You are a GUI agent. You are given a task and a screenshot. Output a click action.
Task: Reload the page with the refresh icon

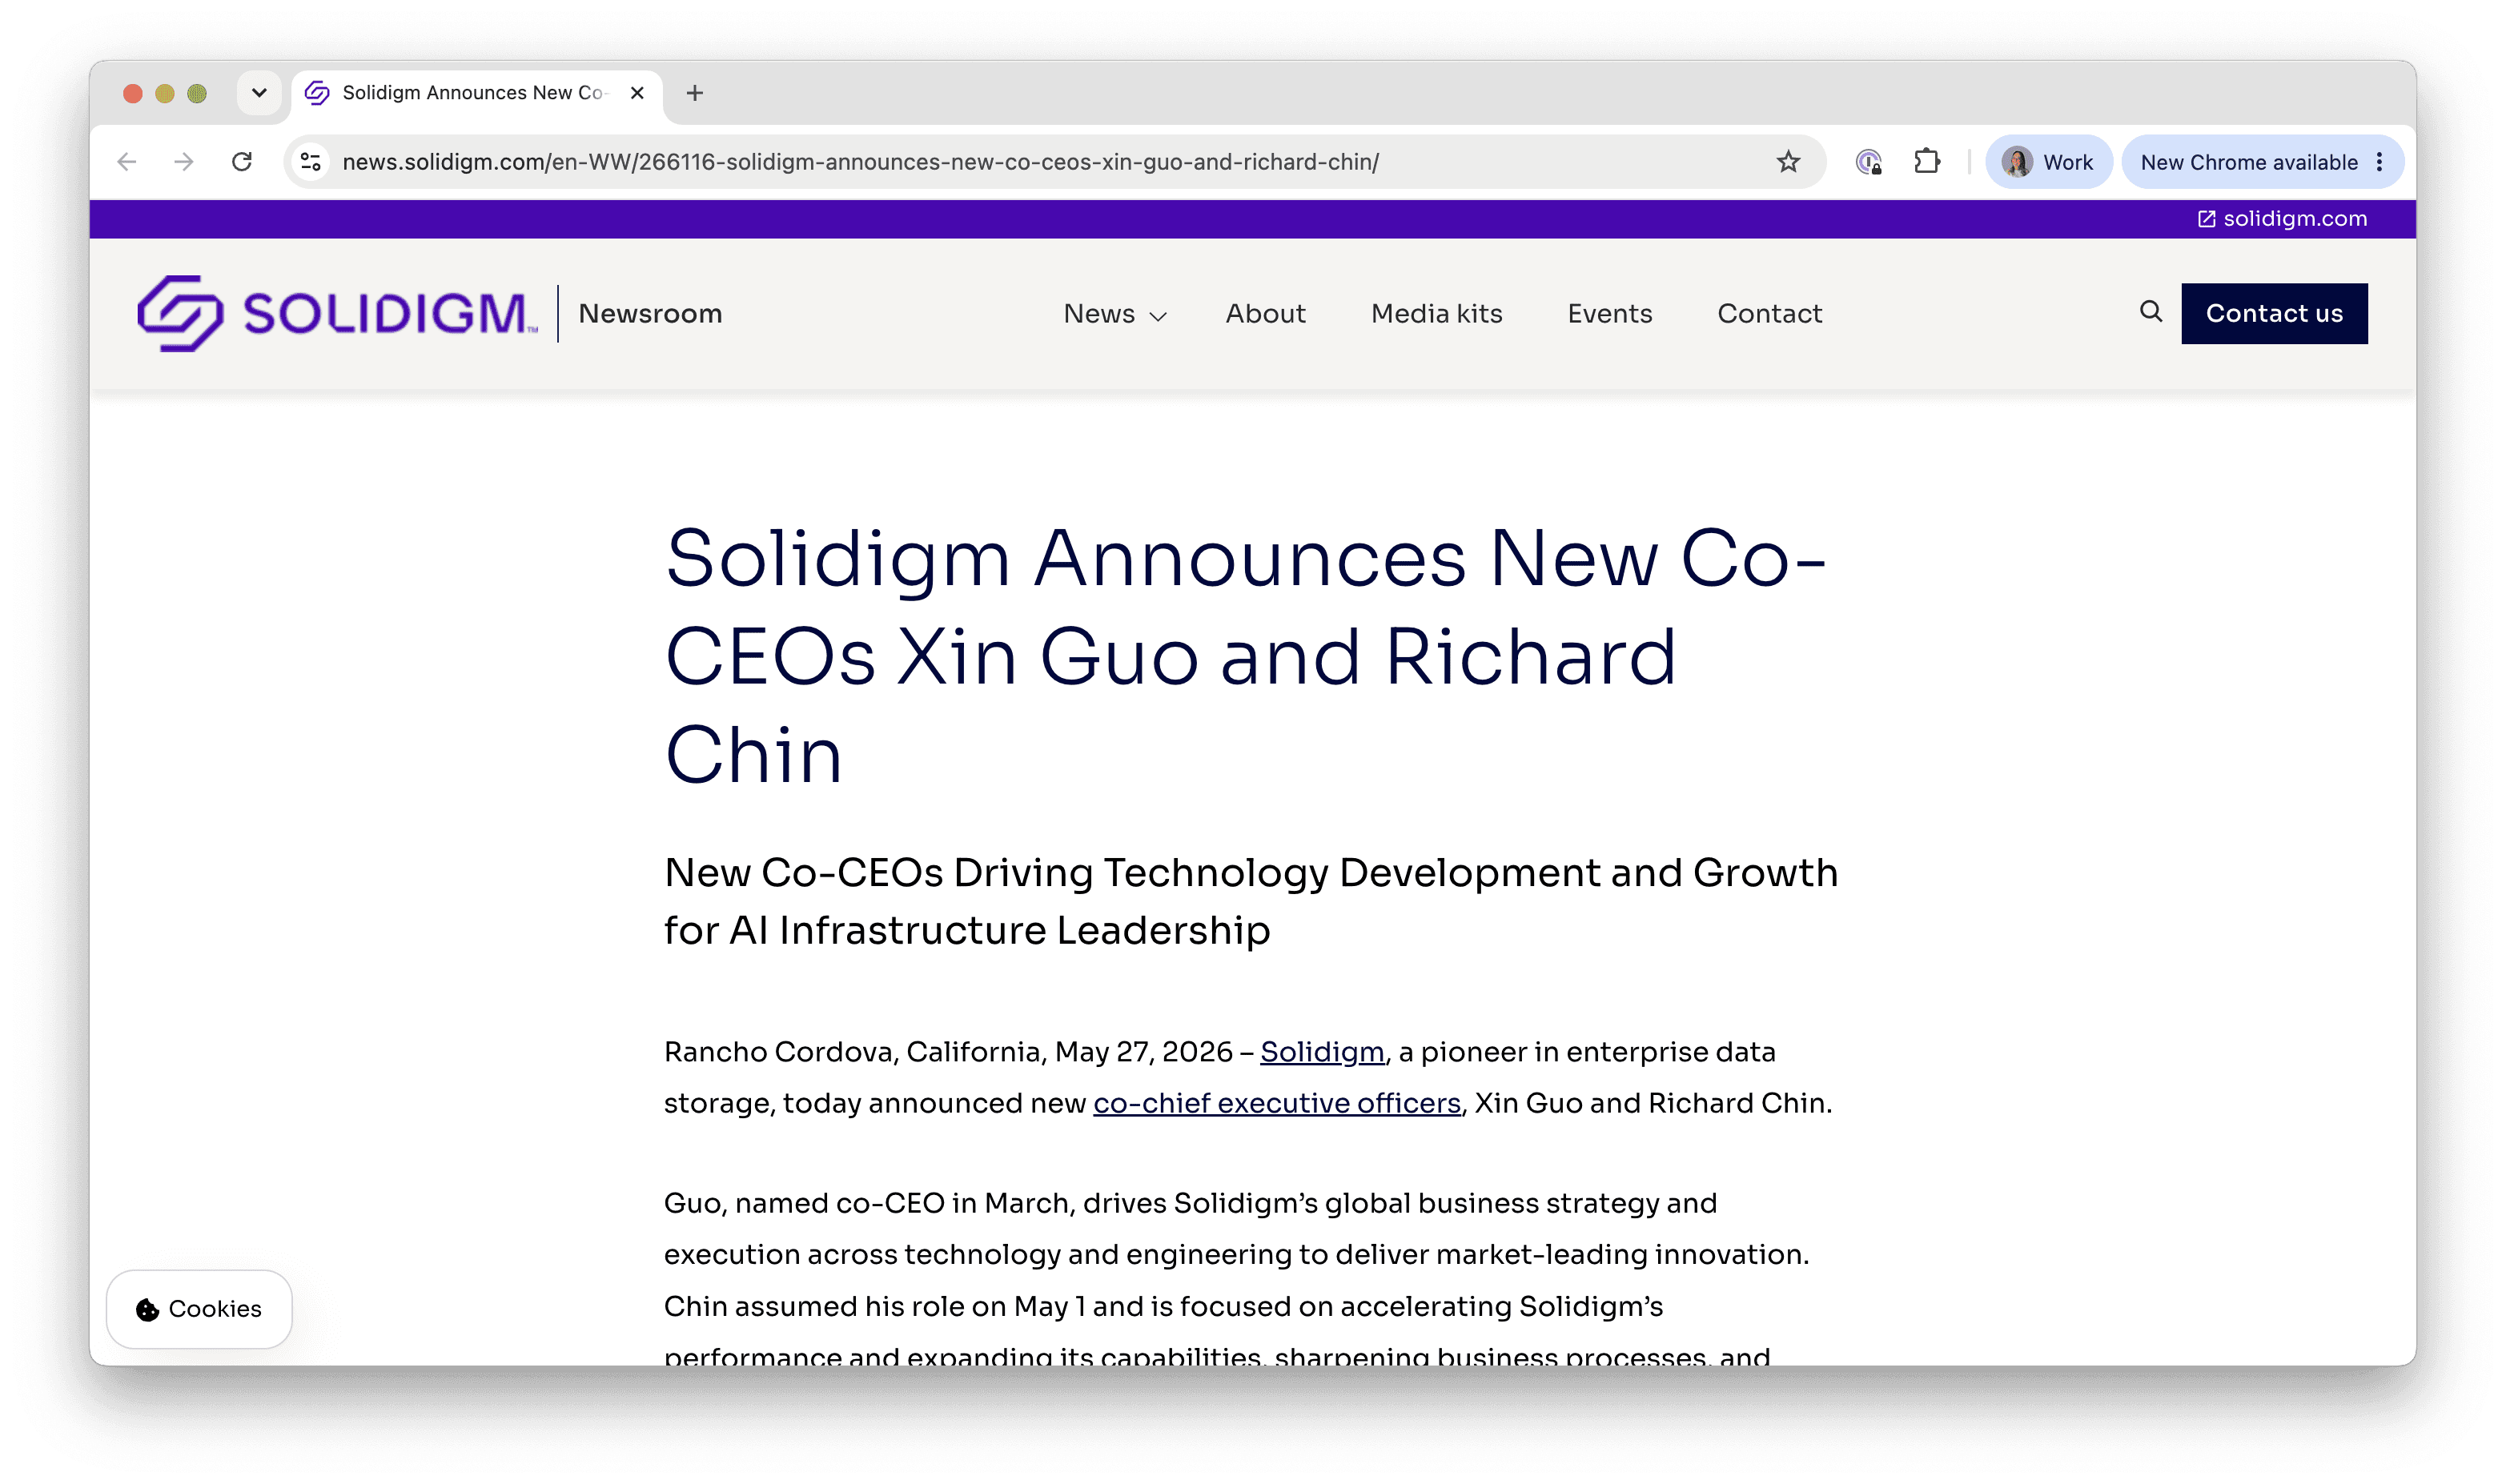click(242, 162)
